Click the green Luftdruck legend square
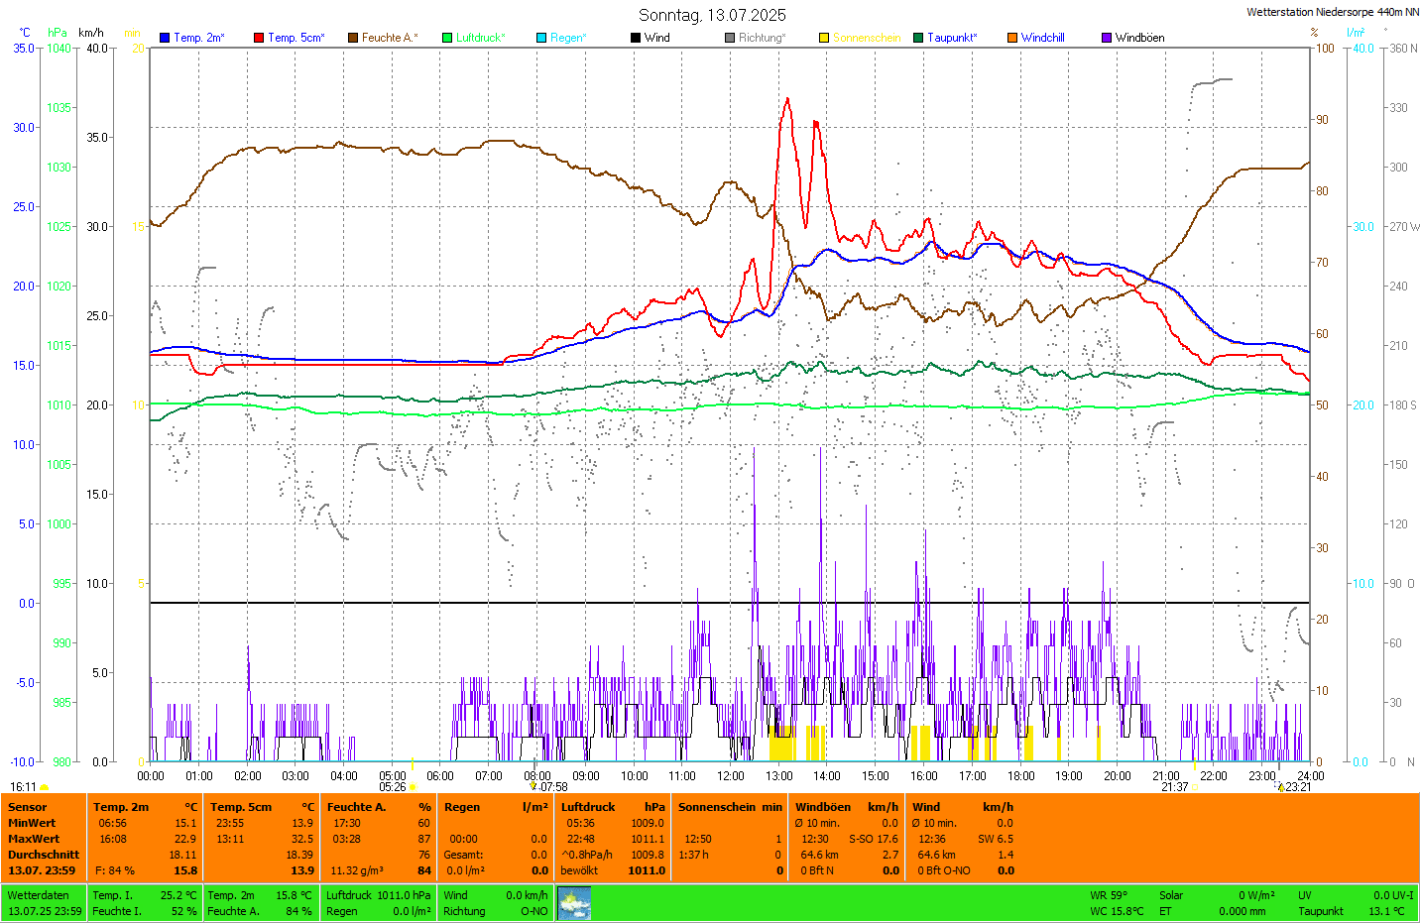This screenshot has width=1420, height=923. click(447, 38)
